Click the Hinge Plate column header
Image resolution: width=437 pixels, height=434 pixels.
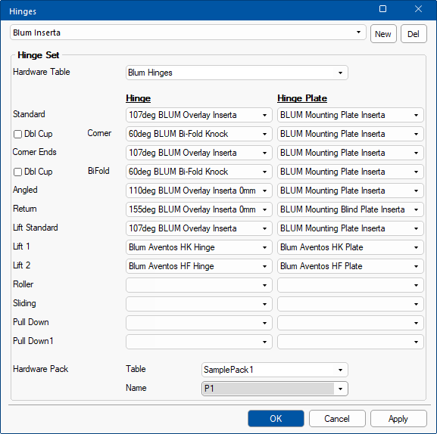pos(302,98)
